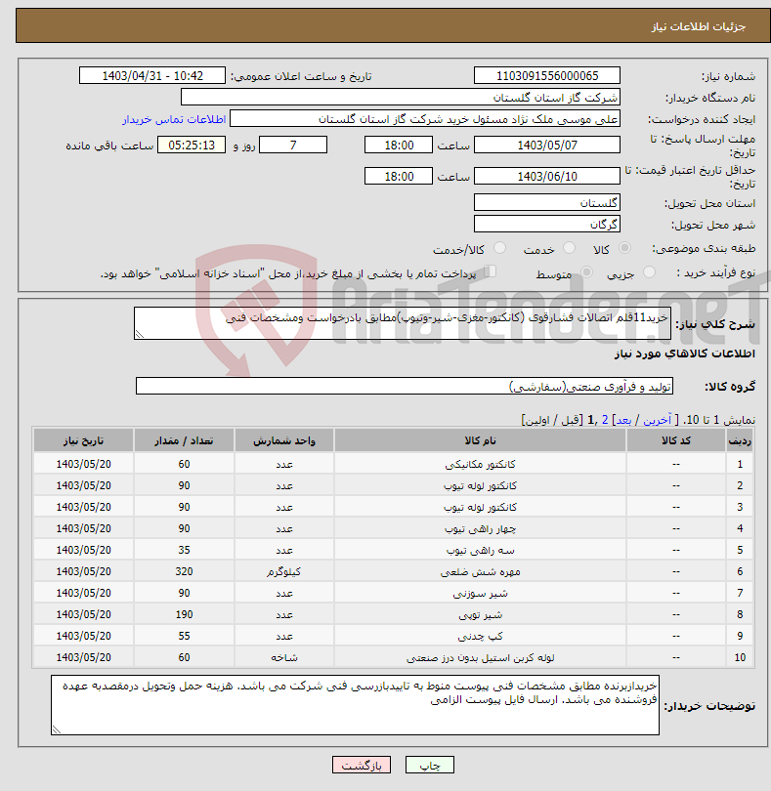This screenshot has height=791, width=771.
Task: Click the نام دستگاه خریدار field
Action: (401, 98)
